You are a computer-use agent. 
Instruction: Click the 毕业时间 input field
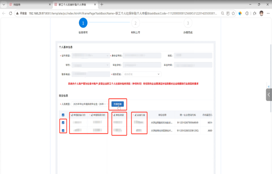[193, 65]
